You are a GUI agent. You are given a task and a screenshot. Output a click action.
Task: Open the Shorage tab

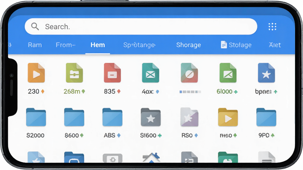point(188,45)
